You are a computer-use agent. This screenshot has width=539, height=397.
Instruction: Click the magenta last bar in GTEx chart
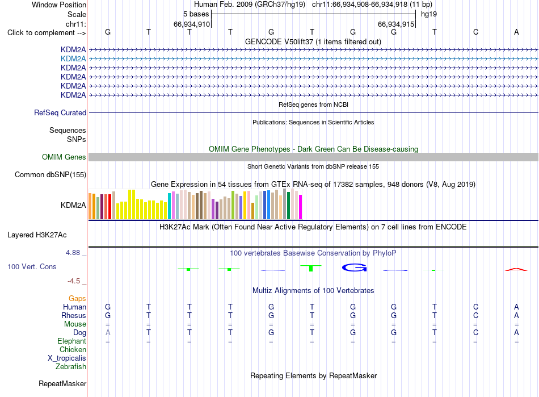(301, 207)
